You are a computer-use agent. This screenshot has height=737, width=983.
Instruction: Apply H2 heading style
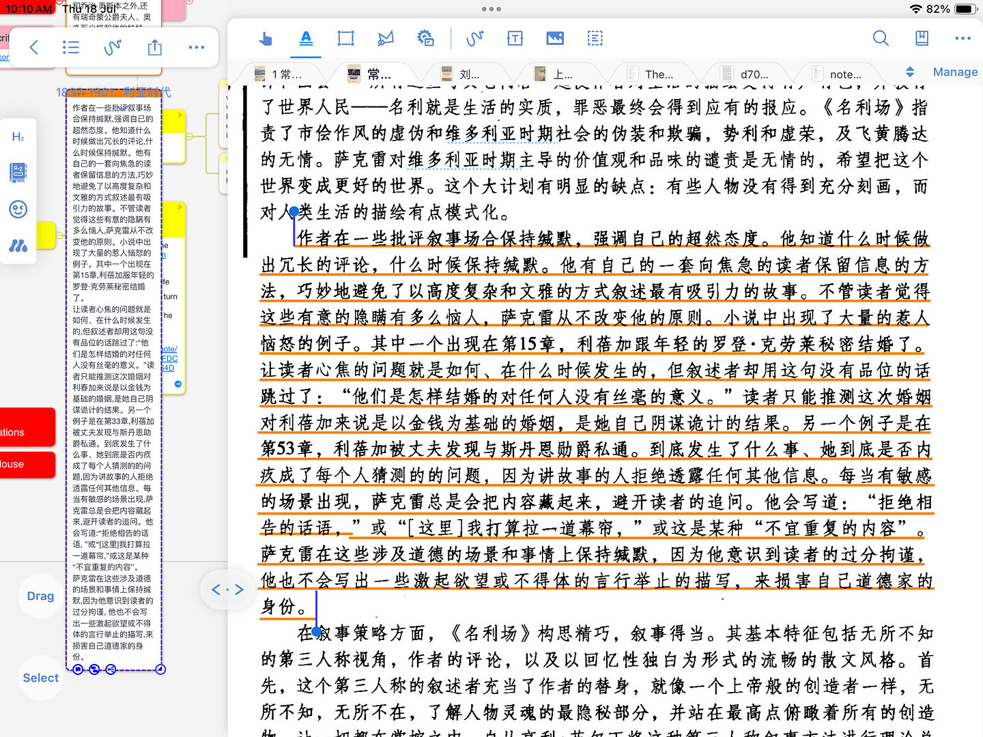pyautogui.click(x=18, y=136)
